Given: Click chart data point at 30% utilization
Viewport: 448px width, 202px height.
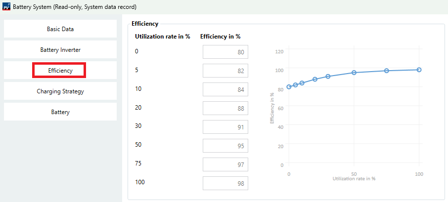Looking at the screenshot, I should 328,77.
